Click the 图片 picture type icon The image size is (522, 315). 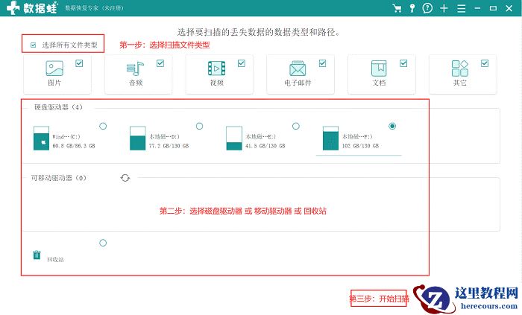coord(54,69)
